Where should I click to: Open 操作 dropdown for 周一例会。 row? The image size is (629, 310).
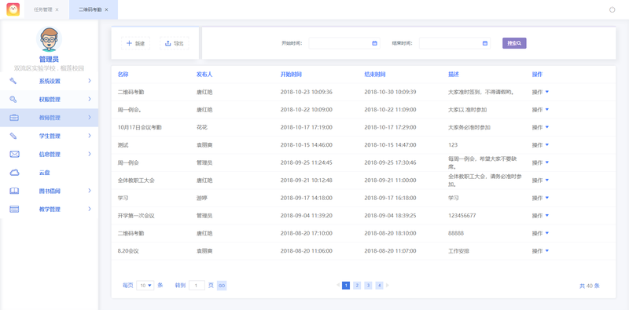pyautogui.click(x=540, y=110)
